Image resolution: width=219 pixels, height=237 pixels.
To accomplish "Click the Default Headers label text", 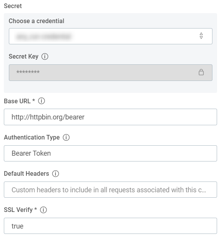I will 27,174.
